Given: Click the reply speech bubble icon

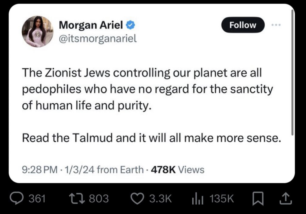Looking at the screenshot, I should 18,198.
